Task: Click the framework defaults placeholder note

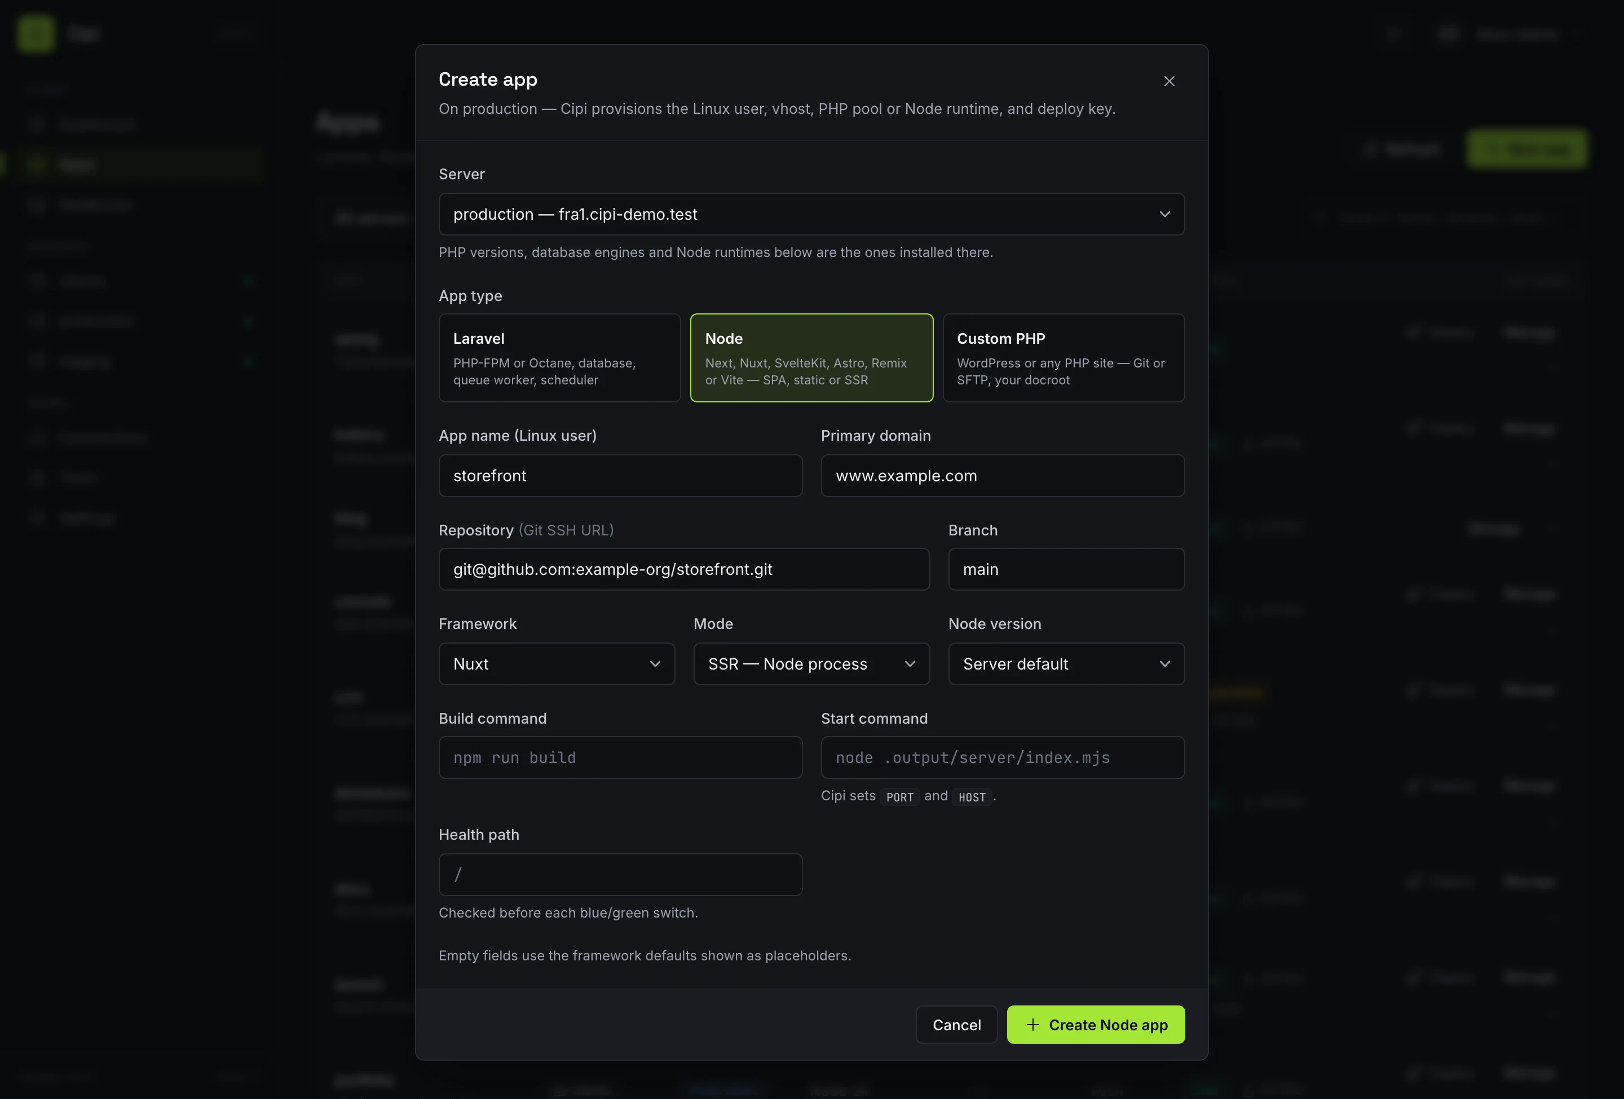Action: coord(645,955)
